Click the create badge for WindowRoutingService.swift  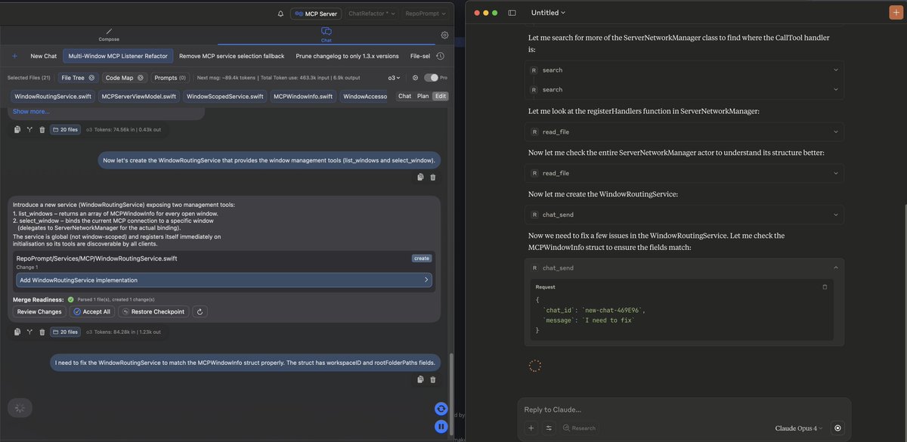[422, 258]
